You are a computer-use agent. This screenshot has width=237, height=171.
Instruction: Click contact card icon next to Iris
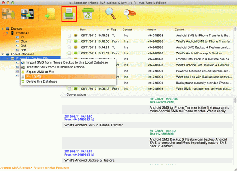pyautogui.click(x=17, y=37)
